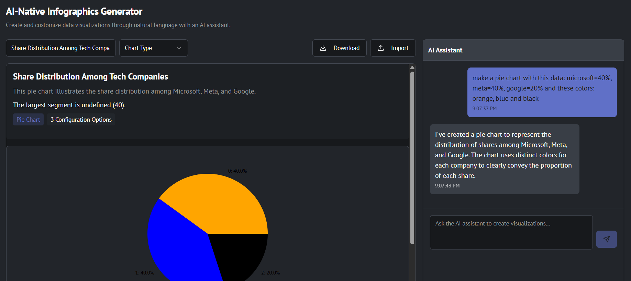Image resolution: width=631 pixels, height=281 pixels.
Task: Click the AI-Native Infographics Generator title
Action: click(74, 12)
